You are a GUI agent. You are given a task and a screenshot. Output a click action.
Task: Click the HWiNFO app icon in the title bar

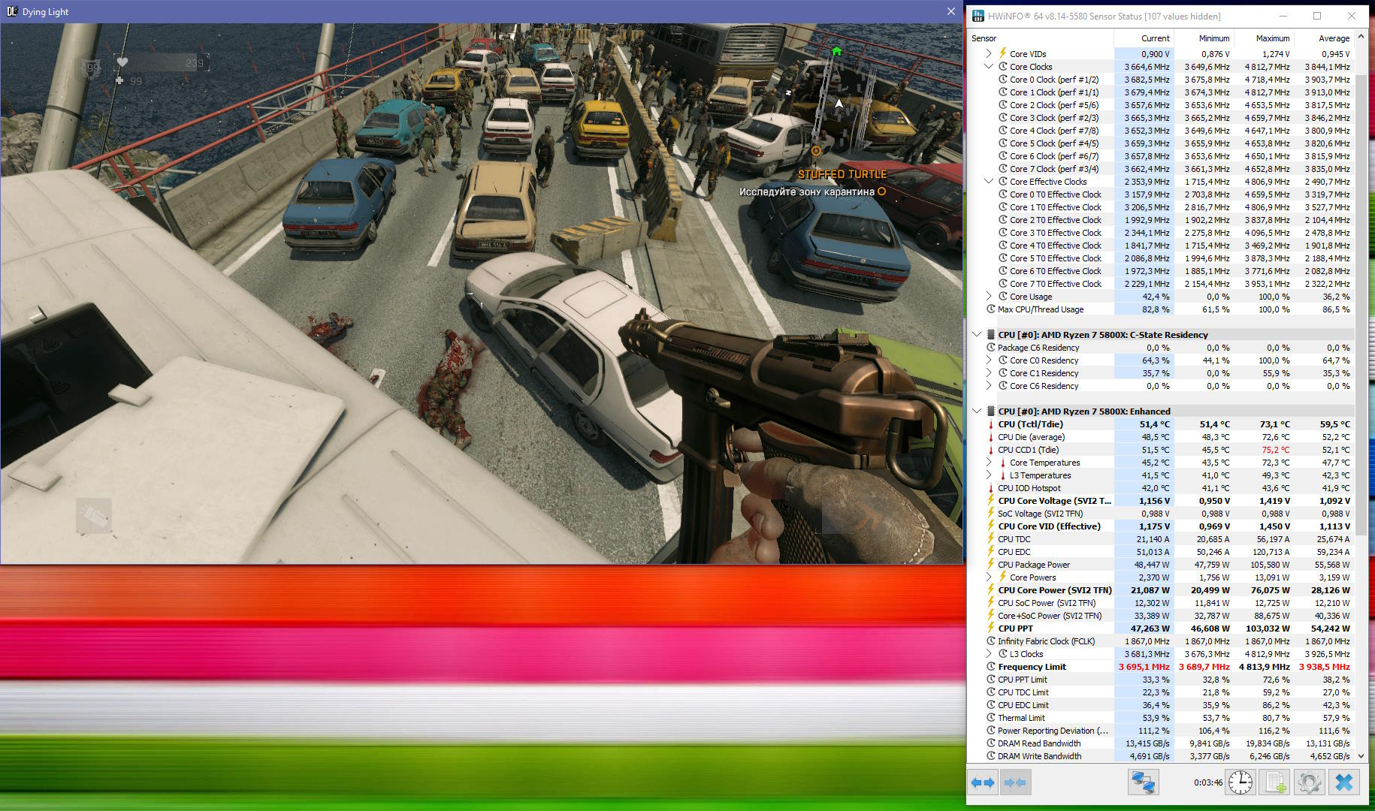point(978,16)
